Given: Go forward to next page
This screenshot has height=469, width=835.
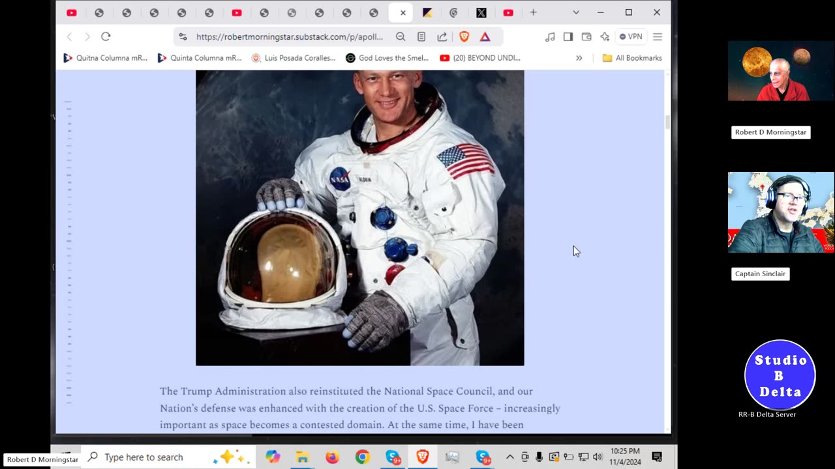Looking at the screenshot, I should coord(87,36).
